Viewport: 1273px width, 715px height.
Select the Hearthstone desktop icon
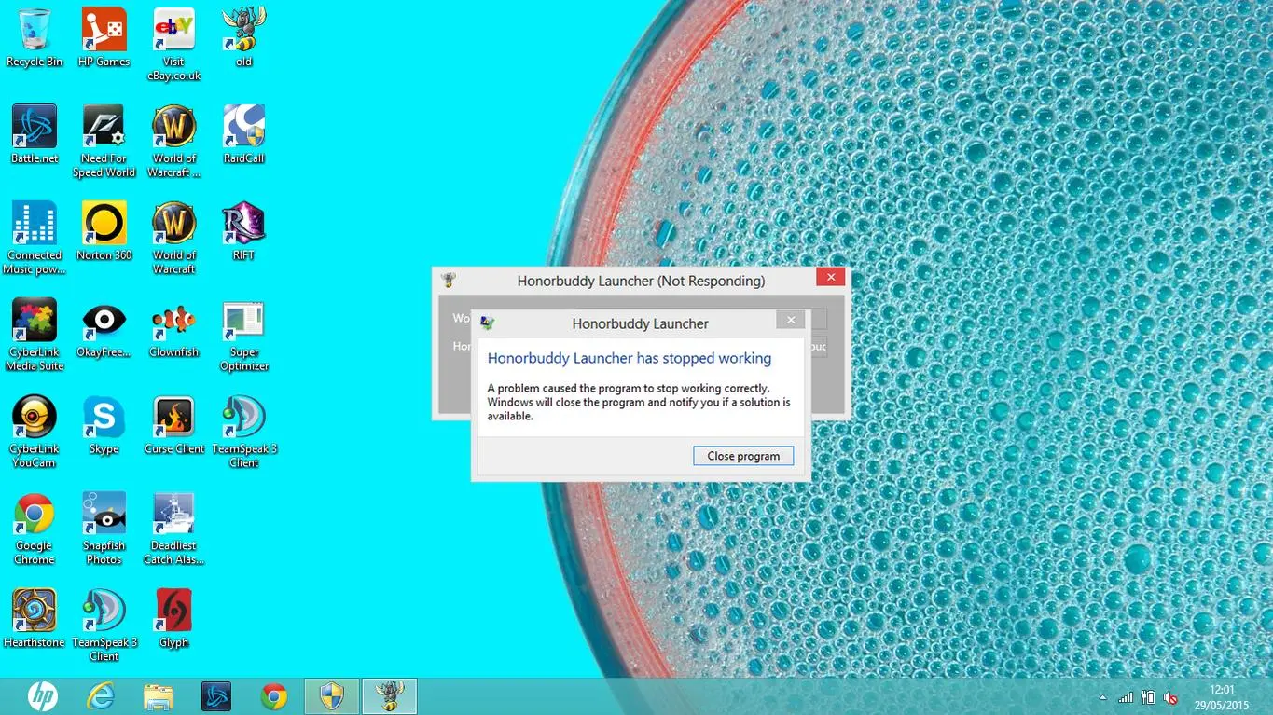pos(35,618)
